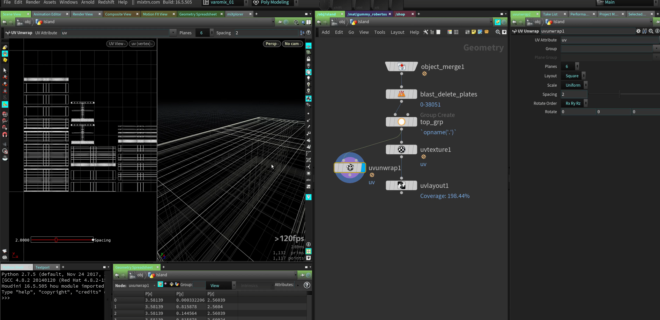The height and width of the screenshot is (320, 660).
Task: Toggle the cyan pin button in network pane
Action: click(x=498, y=22)
